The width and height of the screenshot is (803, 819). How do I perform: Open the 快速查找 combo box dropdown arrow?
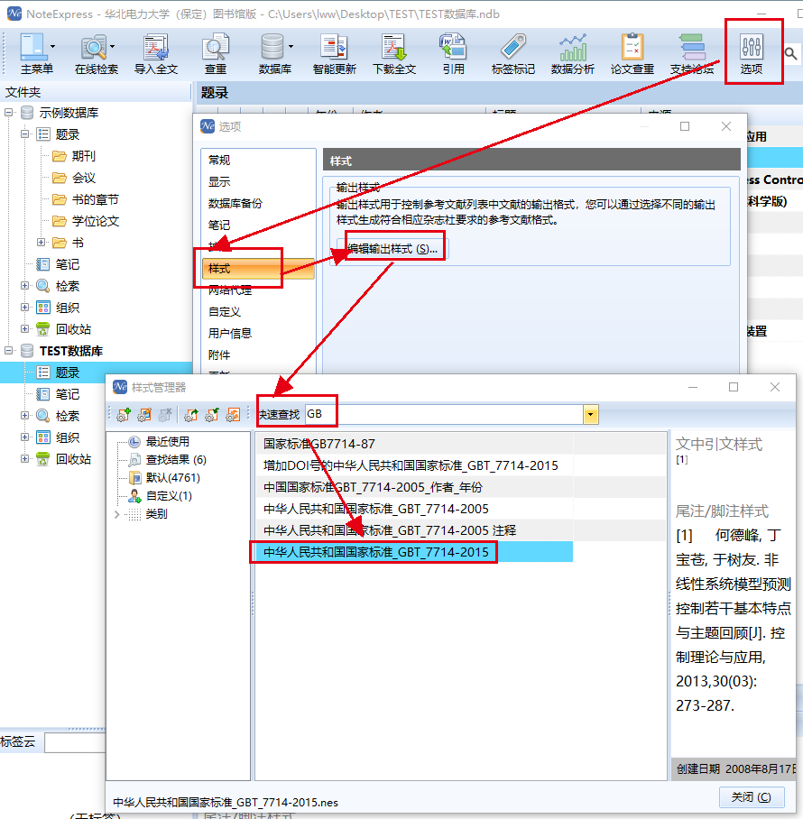pos(590,415)
